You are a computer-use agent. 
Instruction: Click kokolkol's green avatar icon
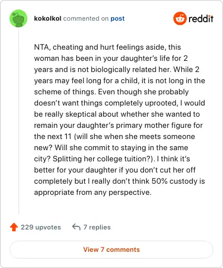(x=18, y=18)
